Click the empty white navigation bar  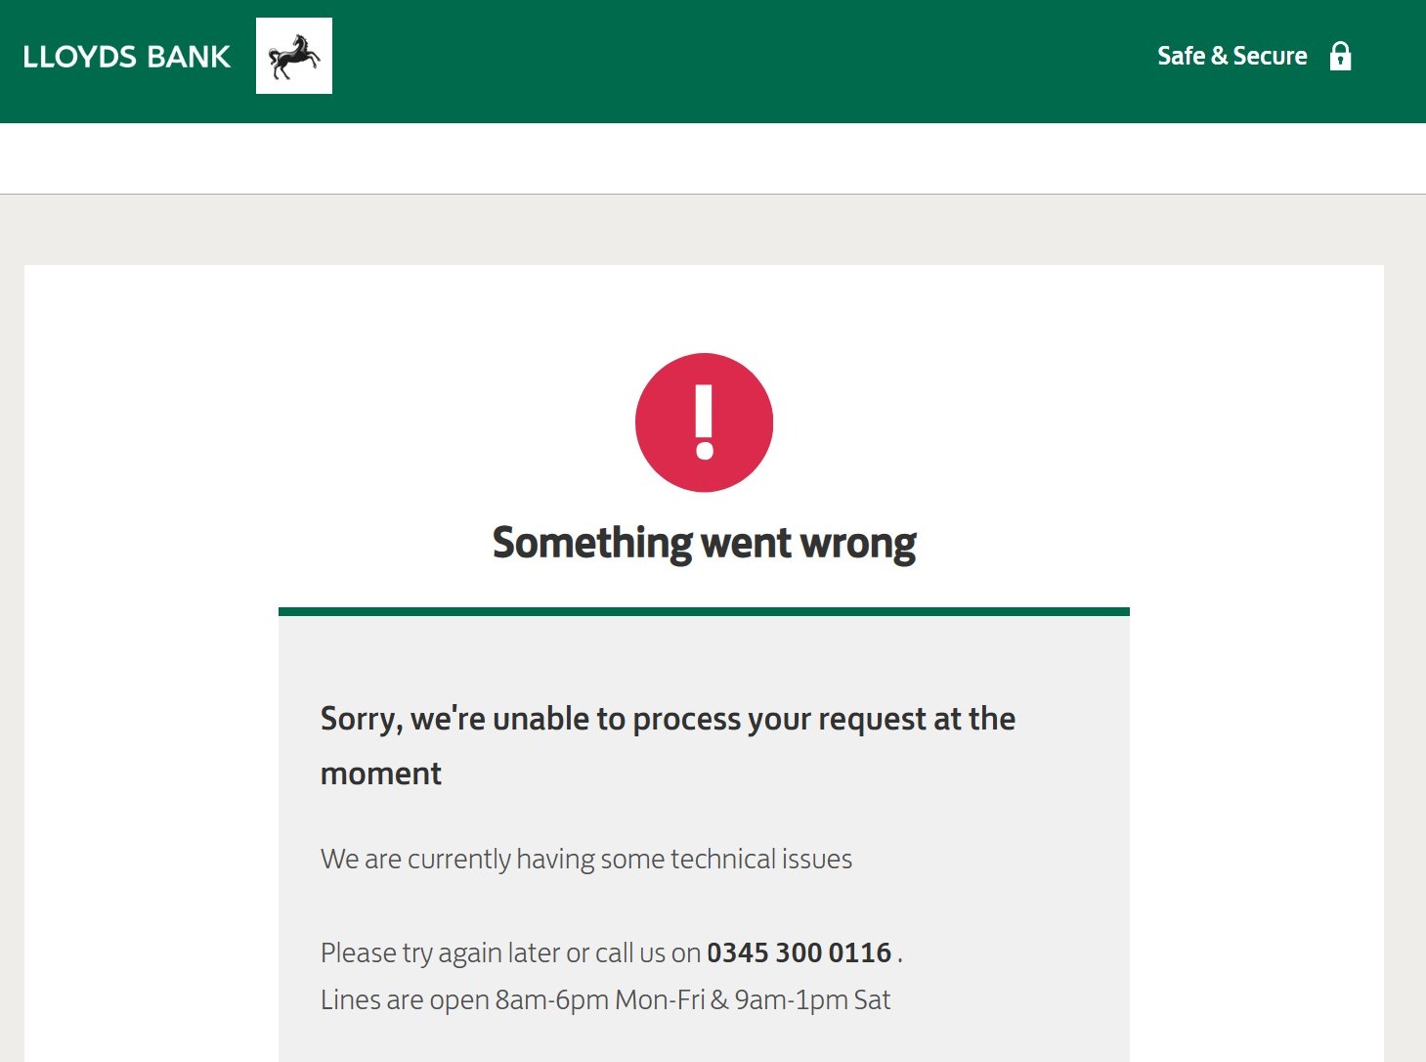tap(704, 157)
